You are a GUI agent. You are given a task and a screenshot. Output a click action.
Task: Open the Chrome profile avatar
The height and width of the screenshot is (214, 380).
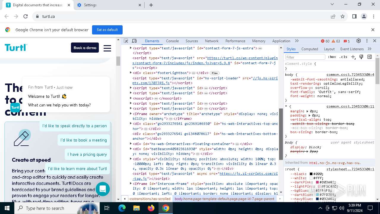pyautogui.click(x=364, y=17)
